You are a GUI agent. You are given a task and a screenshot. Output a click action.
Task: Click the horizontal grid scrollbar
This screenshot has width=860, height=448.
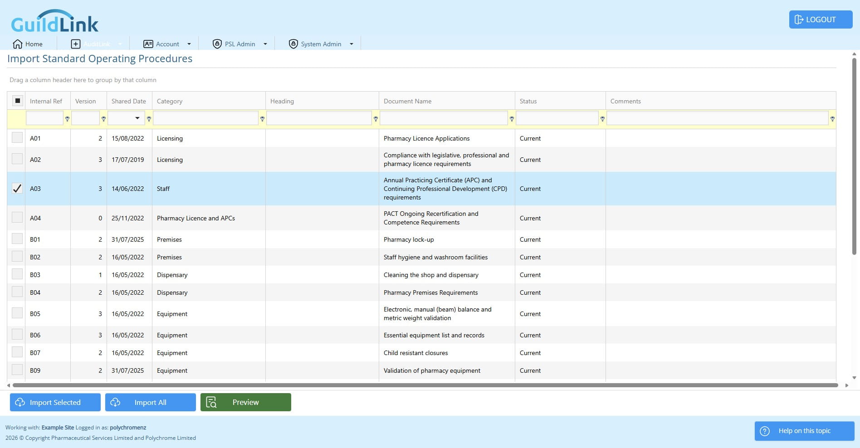pyautogui.click(x=425, y=385)
